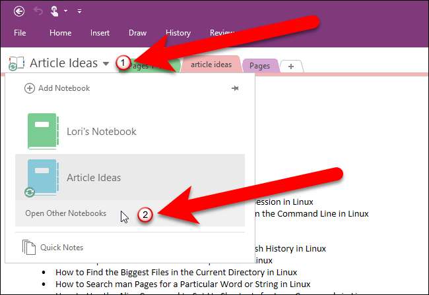Select the pink article ideas section tab

pos(211,65)
